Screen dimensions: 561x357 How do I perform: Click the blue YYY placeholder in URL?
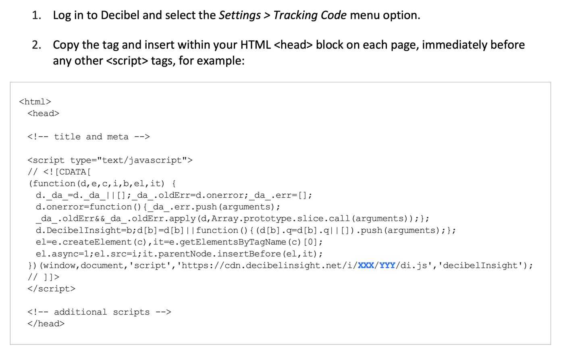tap(387, 265)
